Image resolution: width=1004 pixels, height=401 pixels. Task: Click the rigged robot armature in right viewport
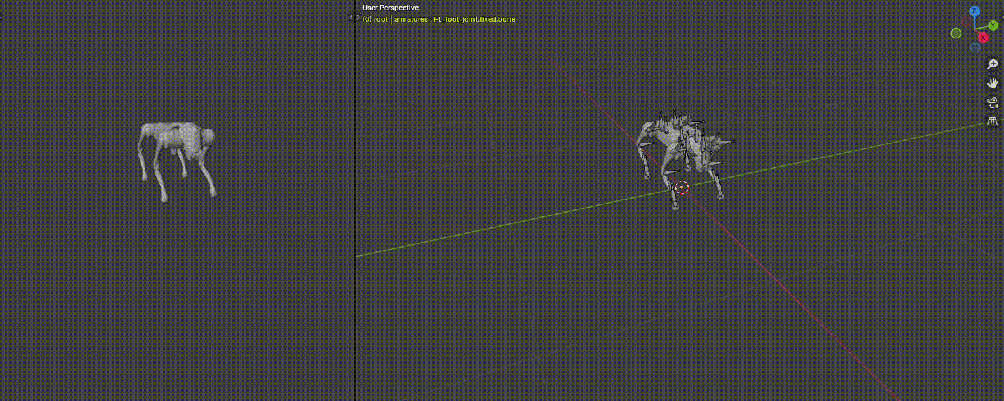(x=685, y=159)
